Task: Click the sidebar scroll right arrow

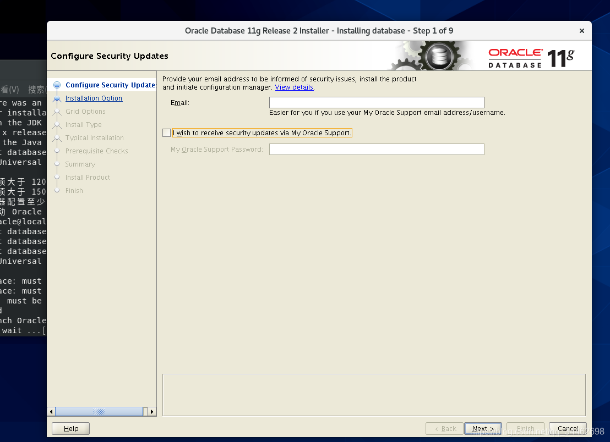Action: tap(152, 412)
